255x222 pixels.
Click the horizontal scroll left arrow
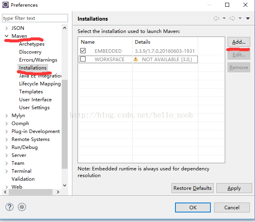5,192
